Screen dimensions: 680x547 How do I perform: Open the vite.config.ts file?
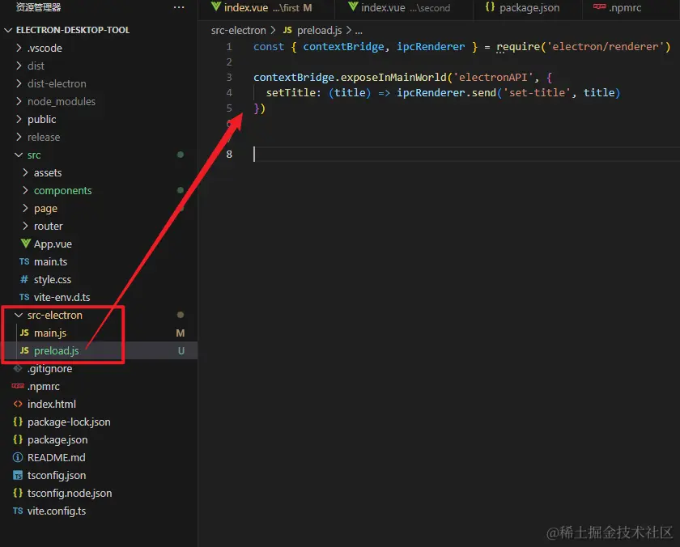(57, 511)
